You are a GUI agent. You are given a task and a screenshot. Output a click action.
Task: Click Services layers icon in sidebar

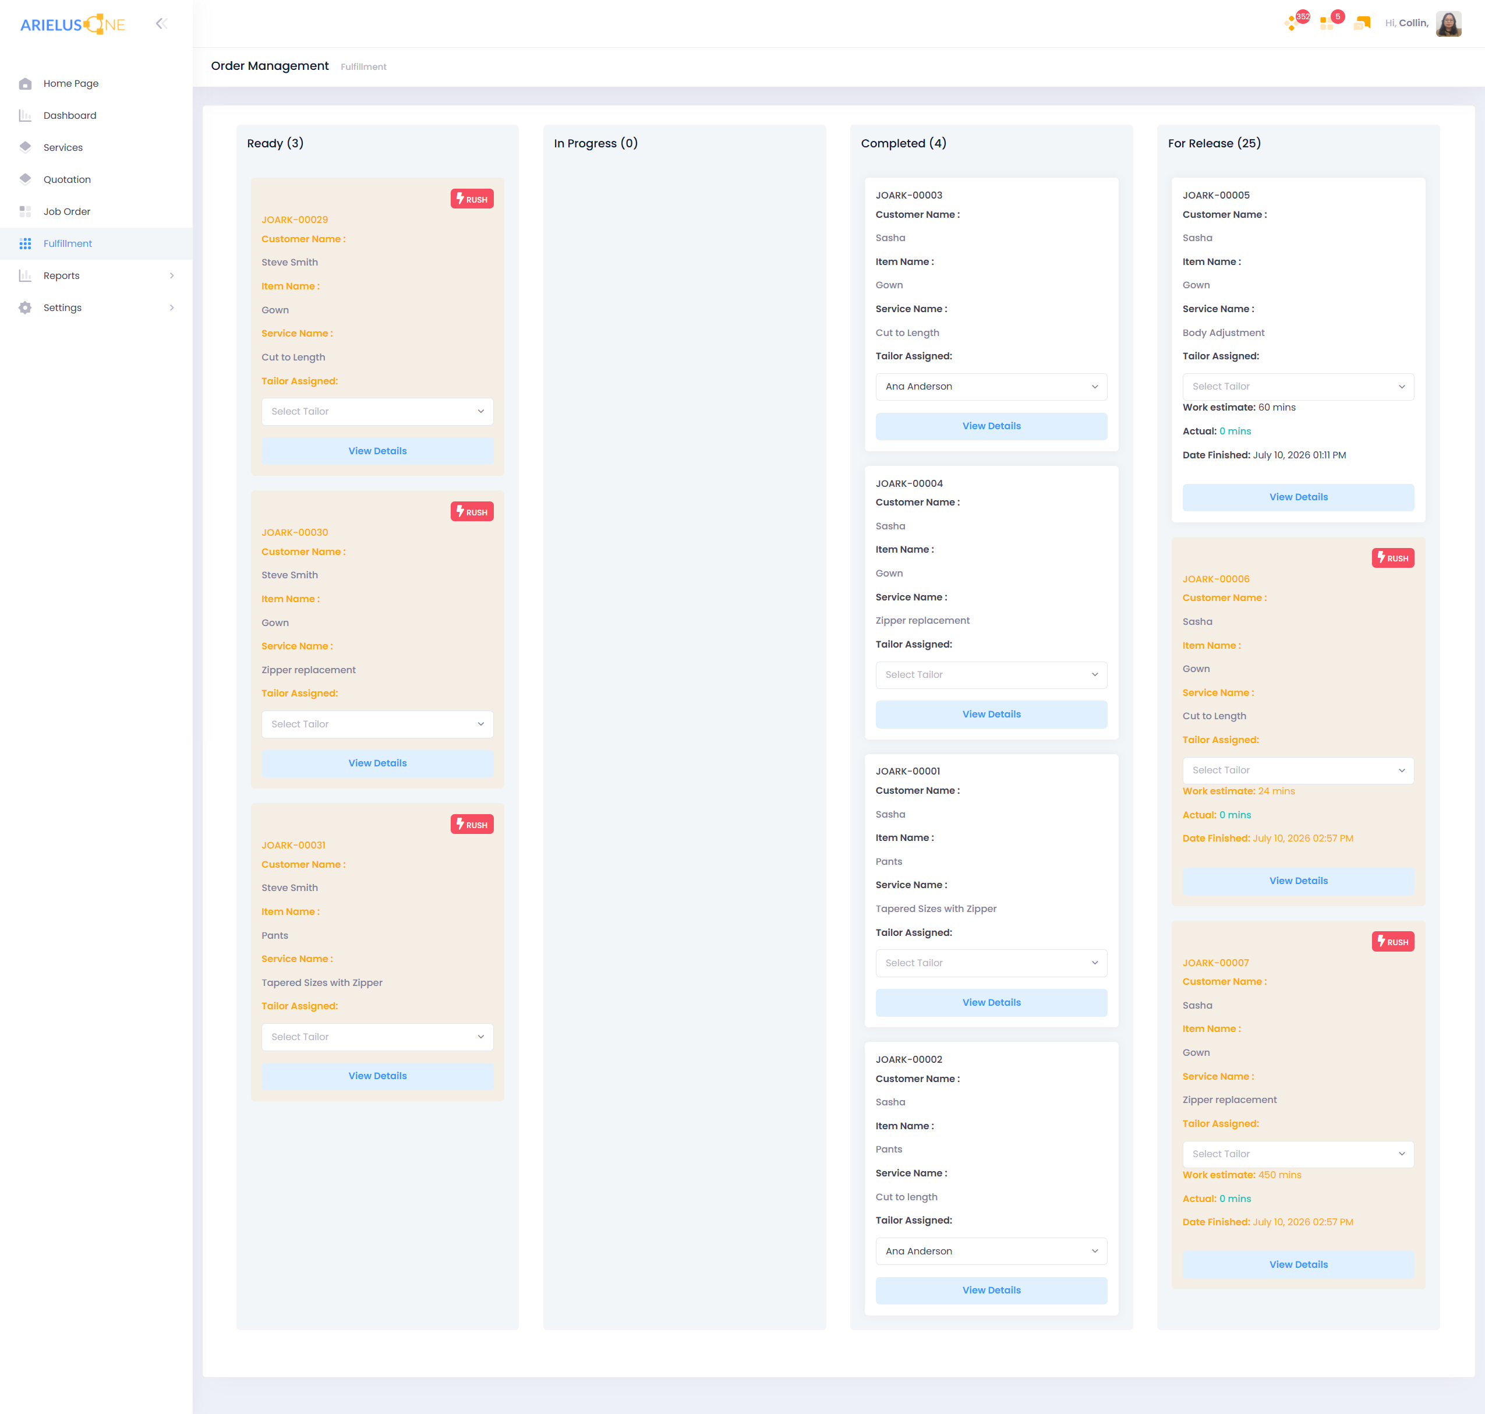click(x=25, y=147)
